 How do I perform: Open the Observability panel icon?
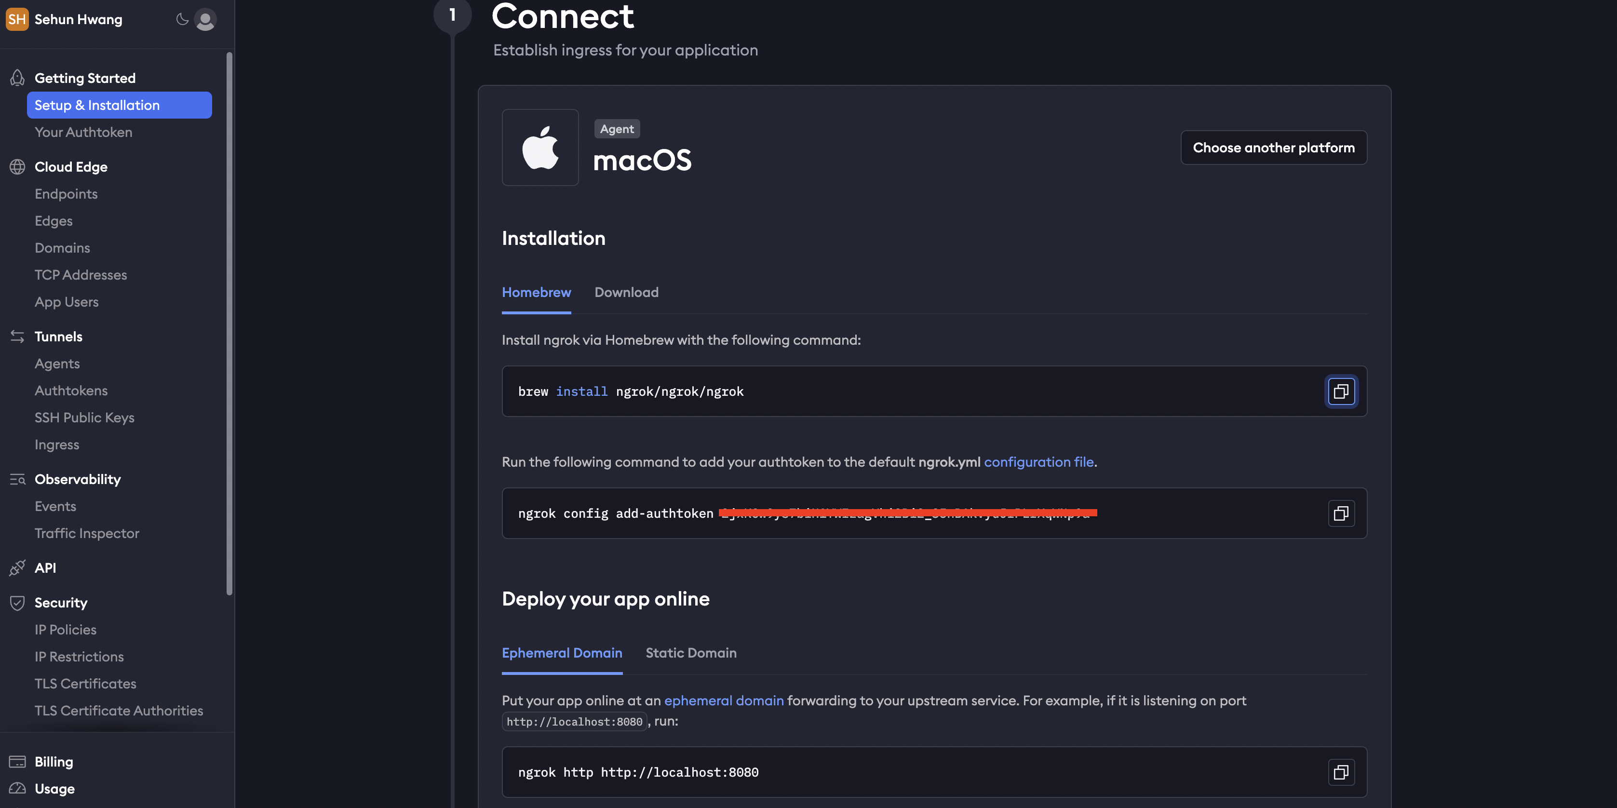16,479
